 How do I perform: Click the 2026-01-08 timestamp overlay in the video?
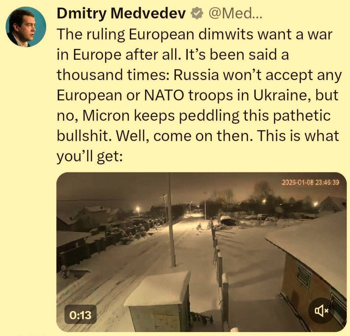310,182
